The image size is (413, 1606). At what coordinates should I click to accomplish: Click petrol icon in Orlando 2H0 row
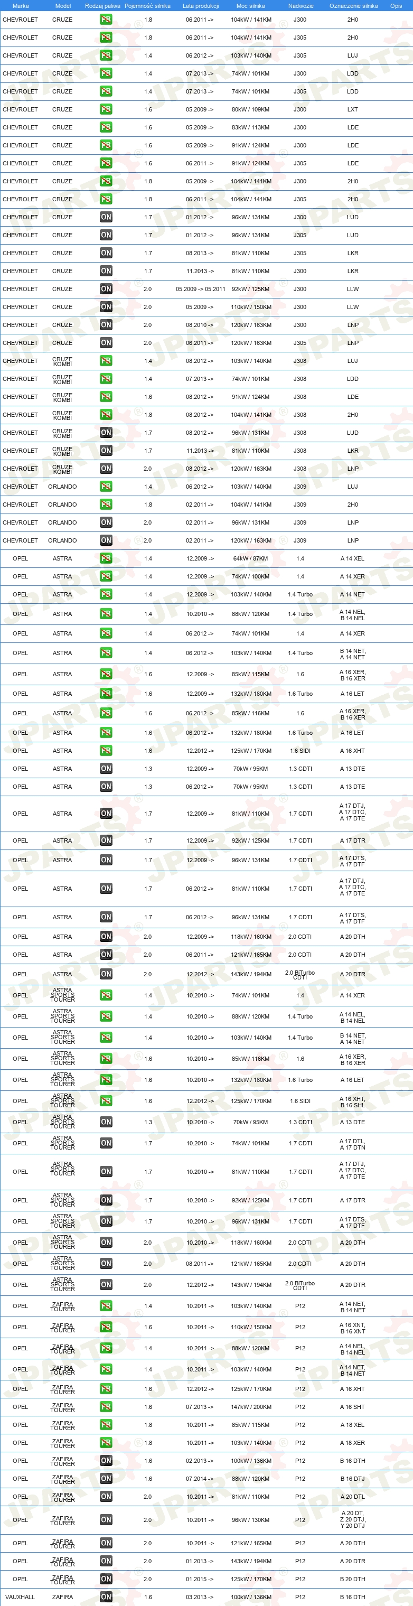click(106, 505)
